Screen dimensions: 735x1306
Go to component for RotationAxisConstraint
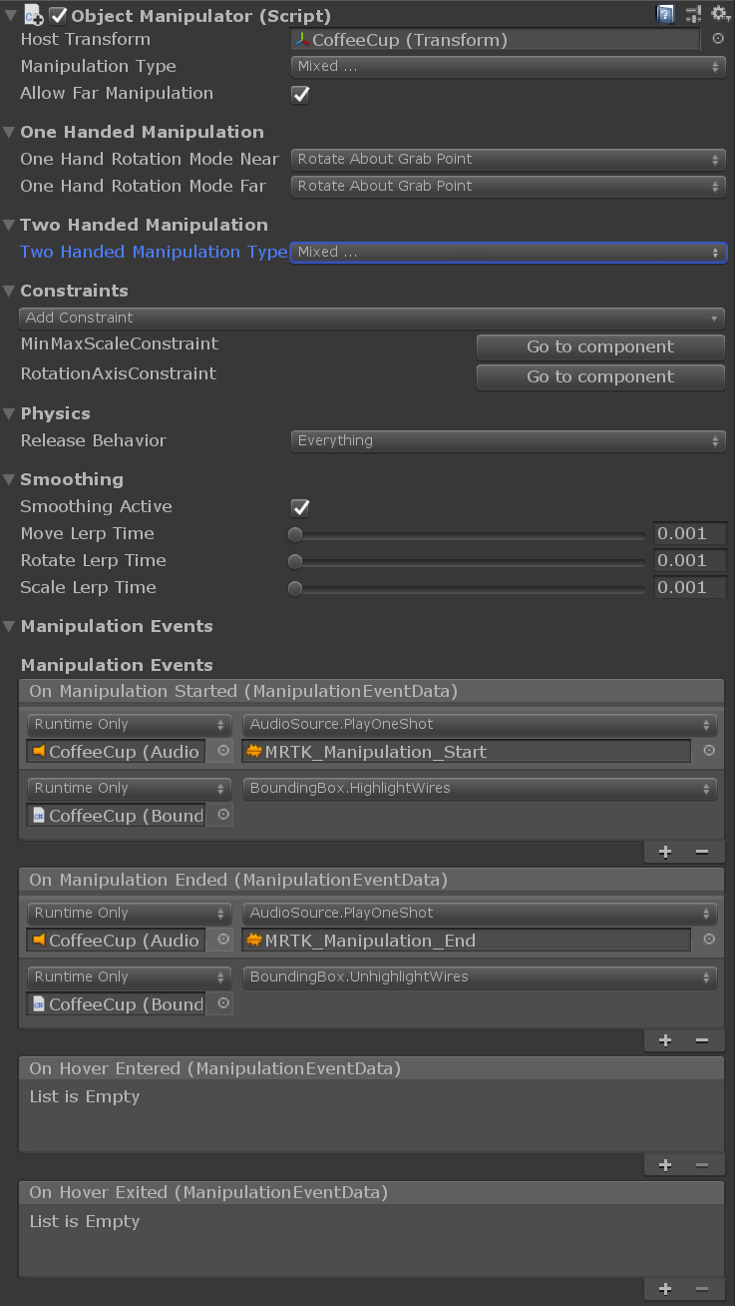click(x=600, y=377)
